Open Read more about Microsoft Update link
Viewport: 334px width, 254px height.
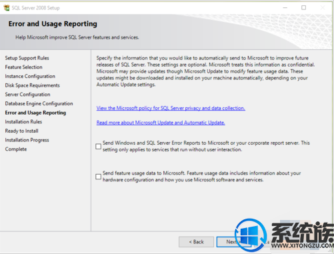(161, 123)
